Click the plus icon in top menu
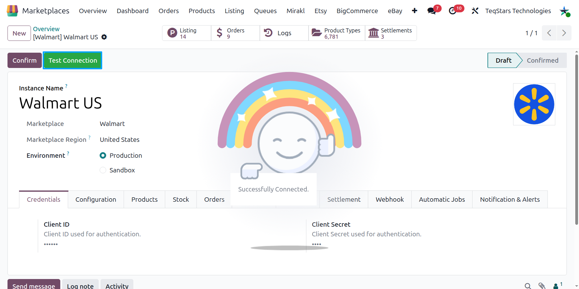Screen dimensions: 579x289 click(414, 11)
